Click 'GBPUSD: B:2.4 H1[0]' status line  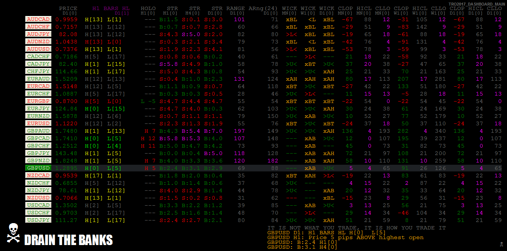point(302,242)
